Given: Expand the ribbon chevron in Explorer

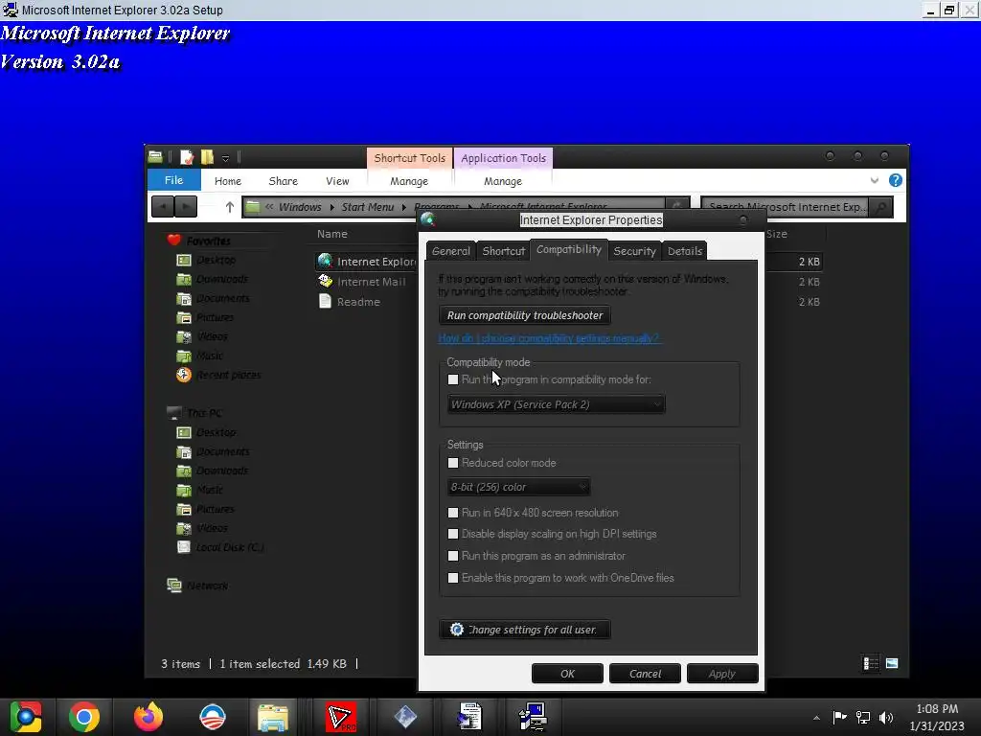Looking at the screenshot, I should pos(874,180).
